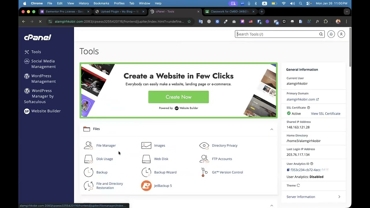The width and height of the screenshot is (370, 208).
Task: Open macOS Wi-Fi status icon
Action: click(284, 3)
